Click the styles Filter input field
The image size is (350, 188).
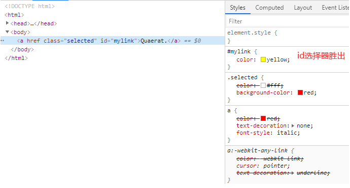(288, 21)
